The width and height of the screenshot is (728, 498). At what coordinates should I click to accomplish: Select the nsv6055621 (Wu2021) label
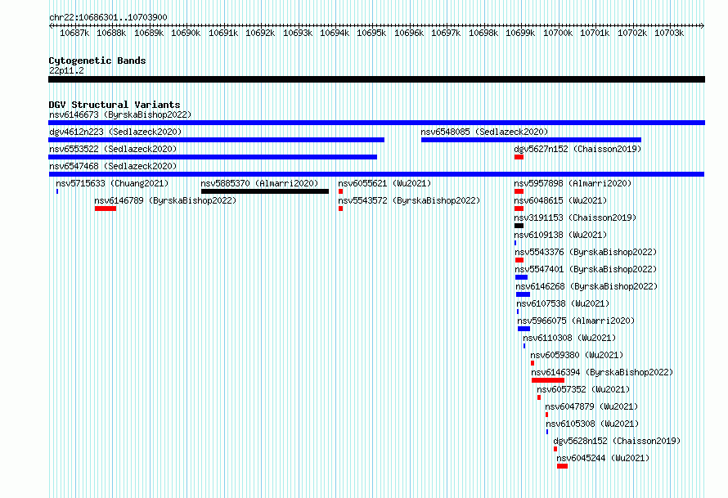384,183
